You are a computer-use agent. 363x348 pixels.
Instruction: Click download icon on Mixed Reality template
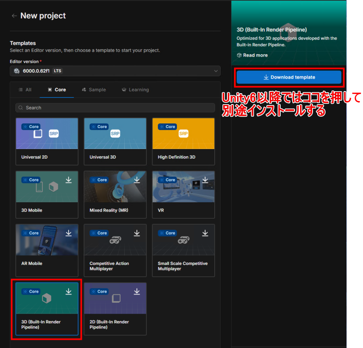[137, 180]
